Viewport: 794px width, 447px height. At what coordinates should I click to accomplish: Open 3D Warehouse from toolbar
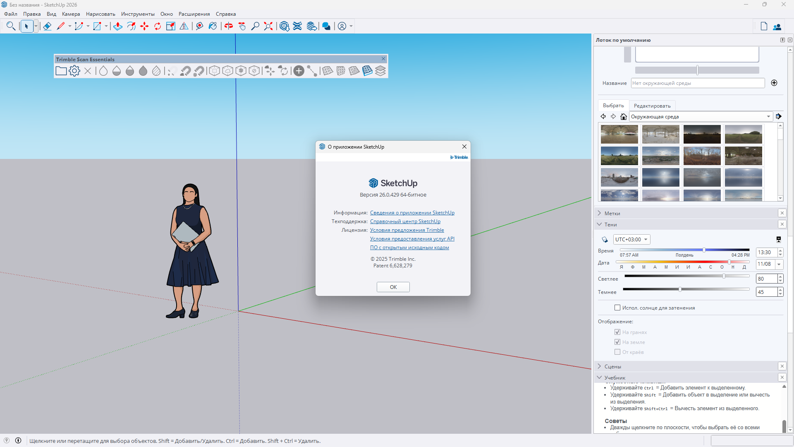pyautogui.click(x=284, y=26)
